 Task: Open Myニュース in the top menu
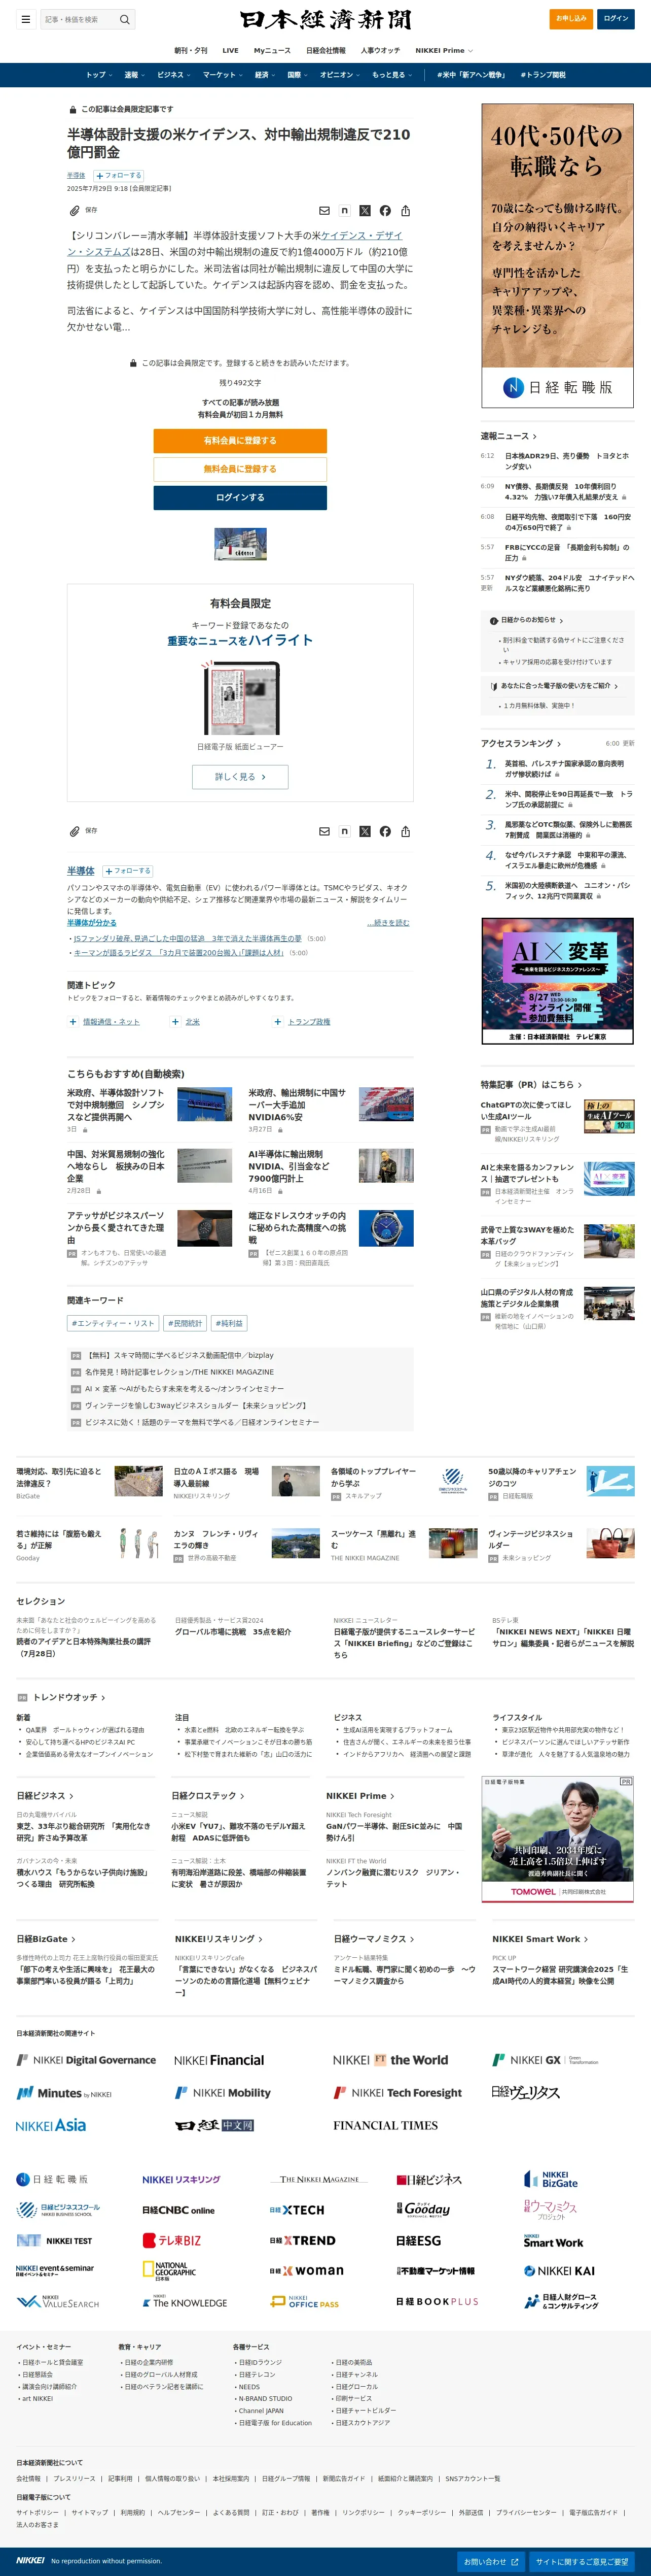click(x=273, y=50)
